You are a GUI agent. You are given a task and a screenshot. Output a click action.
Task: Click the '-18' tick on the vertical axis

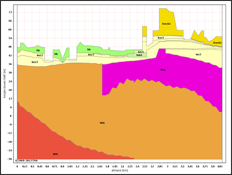[x=10, y=142]
